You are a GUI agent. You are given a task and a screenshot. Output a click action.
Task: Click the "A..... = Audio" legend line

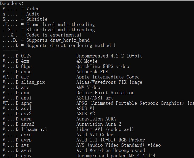(x=21, y=14)
